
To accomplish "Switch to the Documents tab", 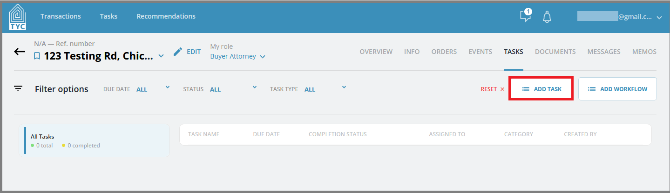I will [x=555, y=52].
